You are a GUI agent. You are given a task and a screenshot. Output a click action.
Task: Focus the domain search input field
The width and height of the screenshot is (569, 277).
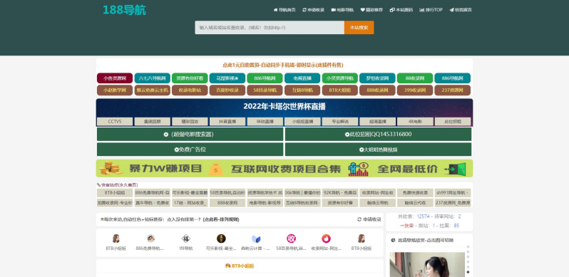point(270,28)
